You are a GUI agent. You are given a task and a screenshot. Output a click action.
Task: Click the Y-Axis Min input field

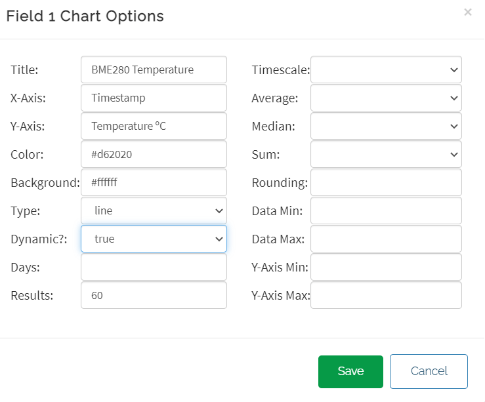386,267
